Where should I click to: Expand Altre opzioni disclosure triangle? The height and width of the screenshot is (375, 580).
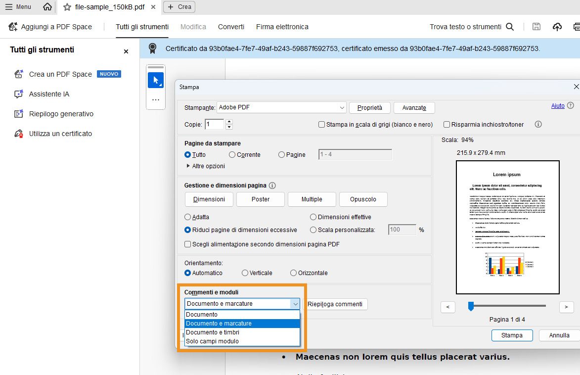188,166
